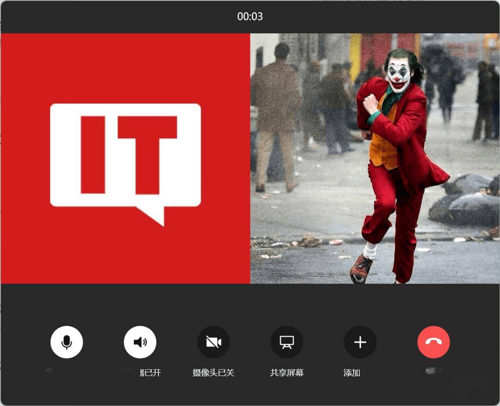The image size is (500, 406).
Task: Turn on the camera (摄像头已关) button
Action: (213, 342)
